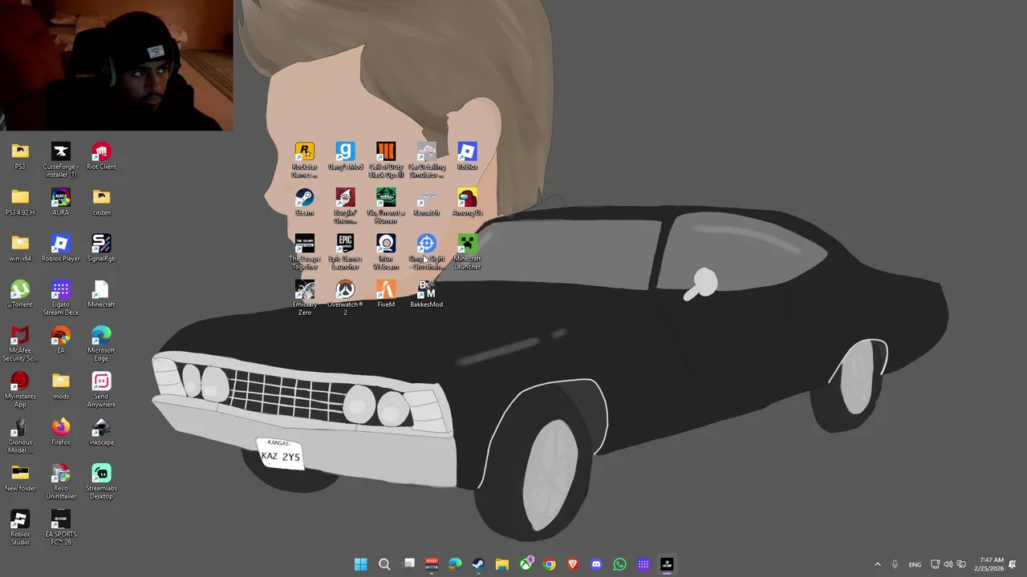The image size is (1027, 577).
Task: Open WhatsApp from the taskbar
Action: tap(619, 564)
